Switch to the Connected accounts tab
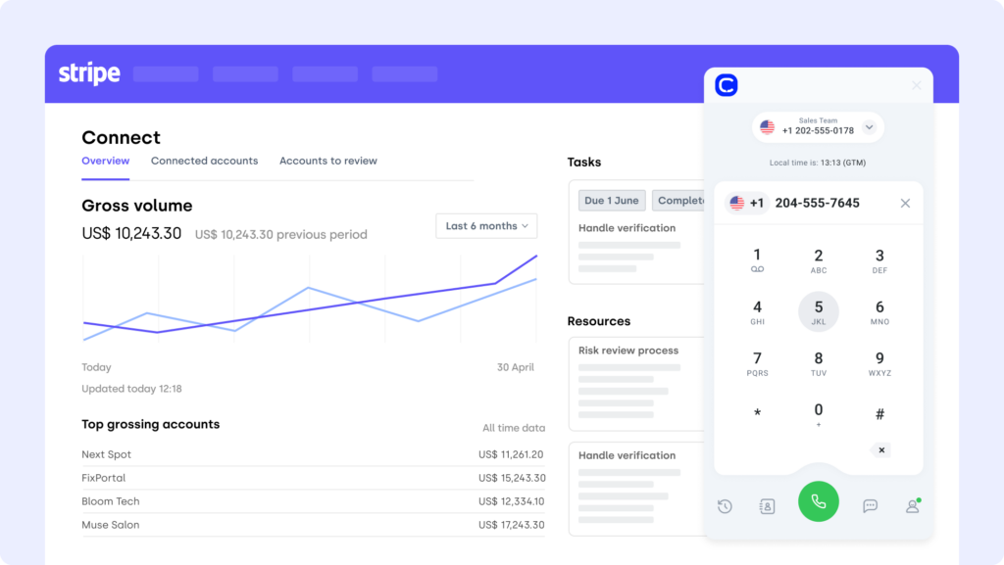1004x565 pixels. 204,161
